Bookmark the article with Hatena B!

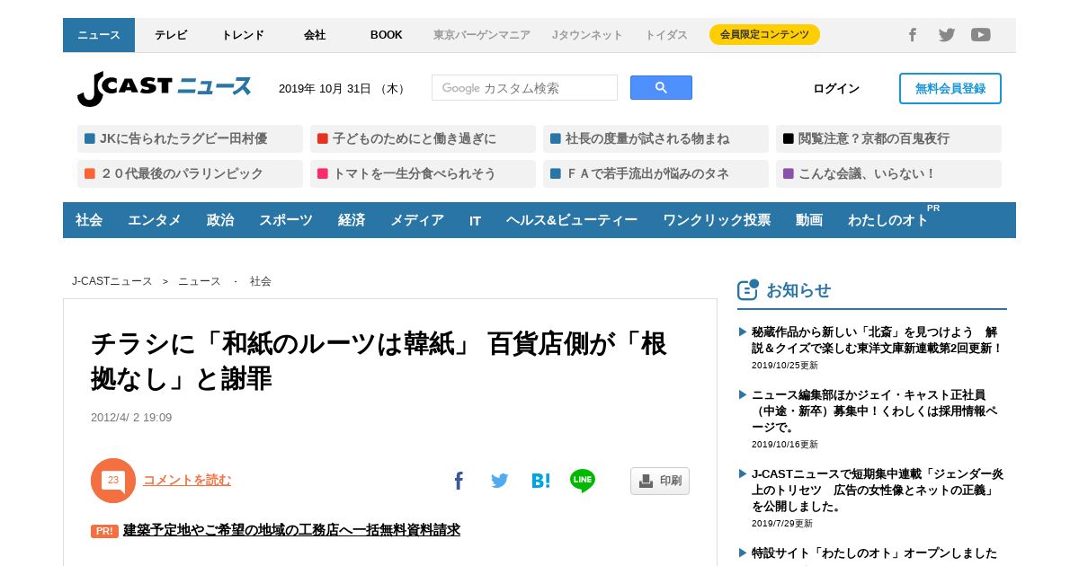[x=540, y=481]
